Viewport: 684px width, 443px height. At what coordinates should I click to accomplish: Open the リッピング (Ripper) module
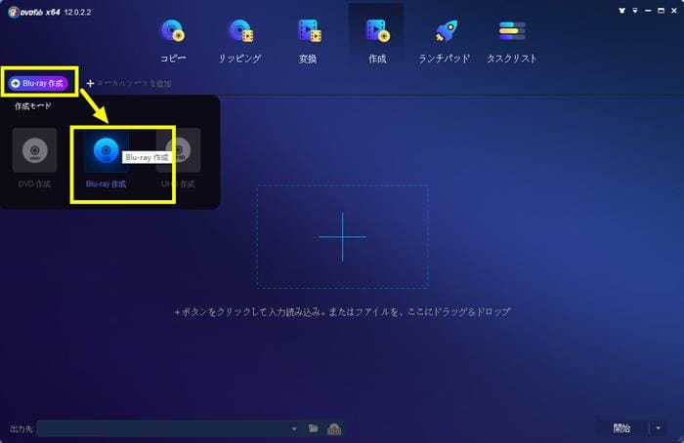click(240, 40)
